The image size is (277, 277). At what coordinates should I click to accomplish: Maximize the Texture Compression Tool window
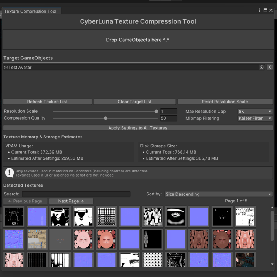(x=265, y=10)
